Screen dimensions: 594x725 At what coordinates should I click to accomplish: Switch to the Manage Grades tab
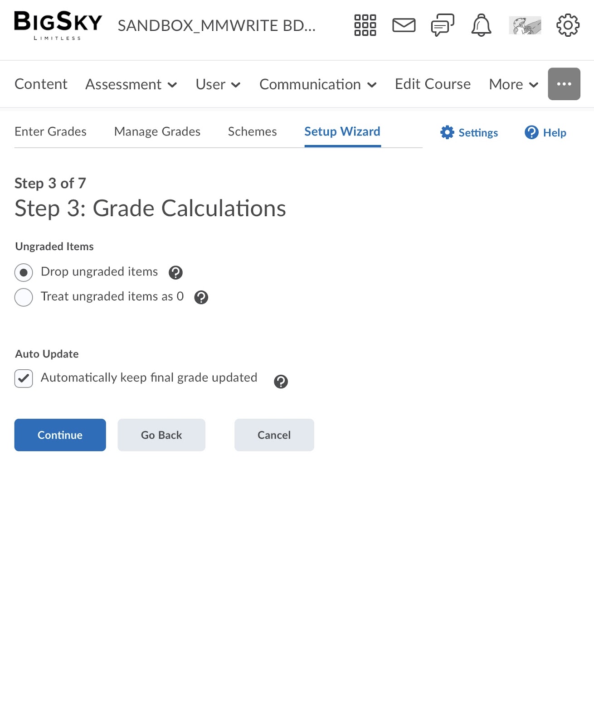click(x=157, y=131)
